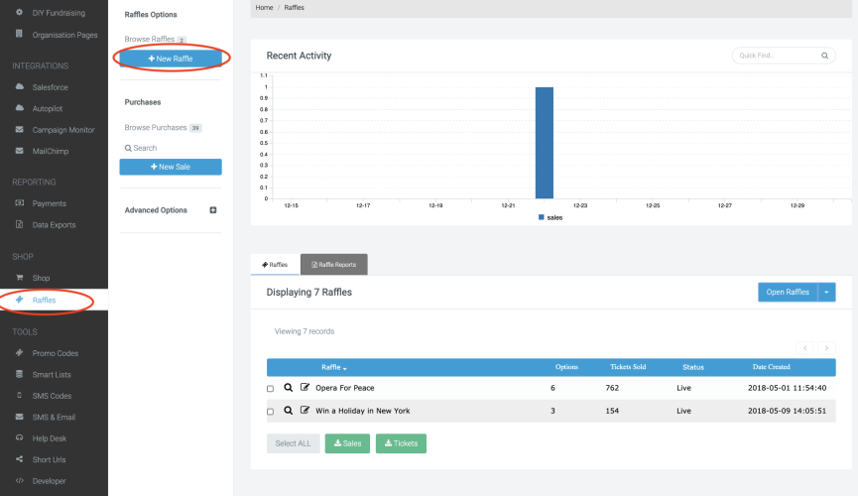The width and height of the screenshot is (858, 496).
Task: Expand Advanced Options plus icon
Action: [x=212, y=210]
